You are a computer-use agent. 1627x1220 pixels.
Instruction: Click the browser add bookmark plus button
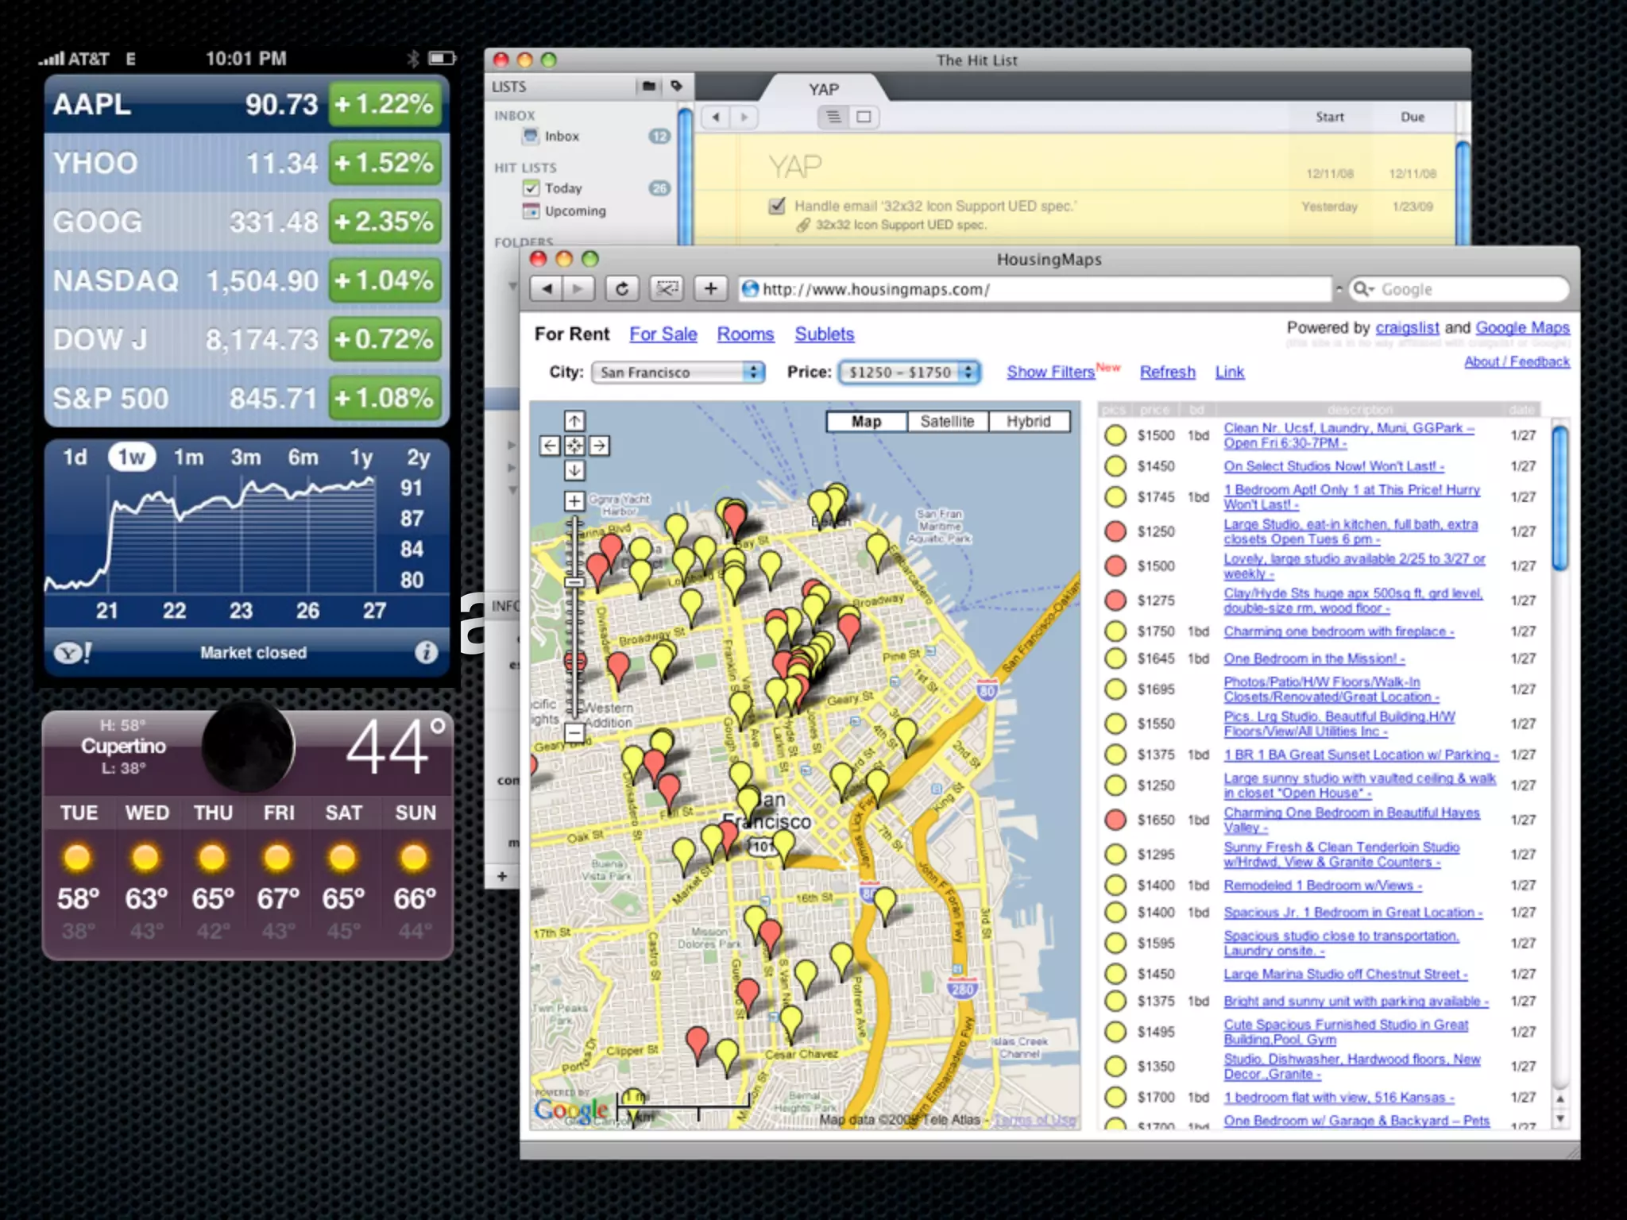pyautogui.click(x=710, y=289)
